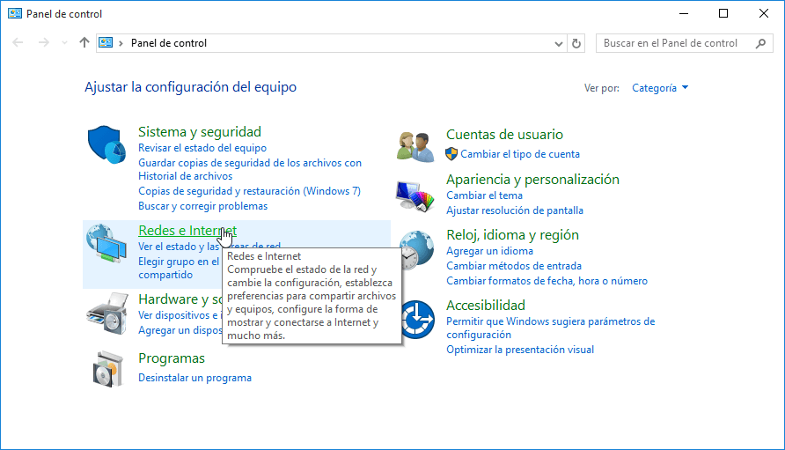Click Guardar copias de seguridad con Historial de archivos
The height and width of the screenshot is (450, 785).
pyautogui.click(x=250, y=169)
